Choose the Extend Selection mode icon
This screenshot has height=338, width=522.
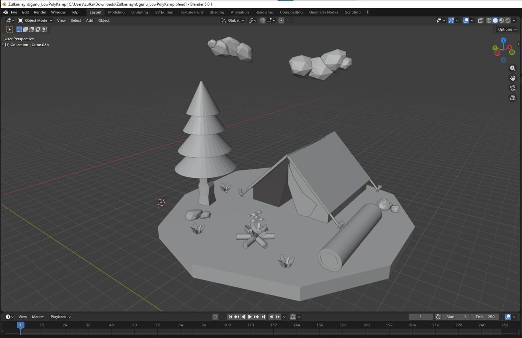[x=25, y=29]
